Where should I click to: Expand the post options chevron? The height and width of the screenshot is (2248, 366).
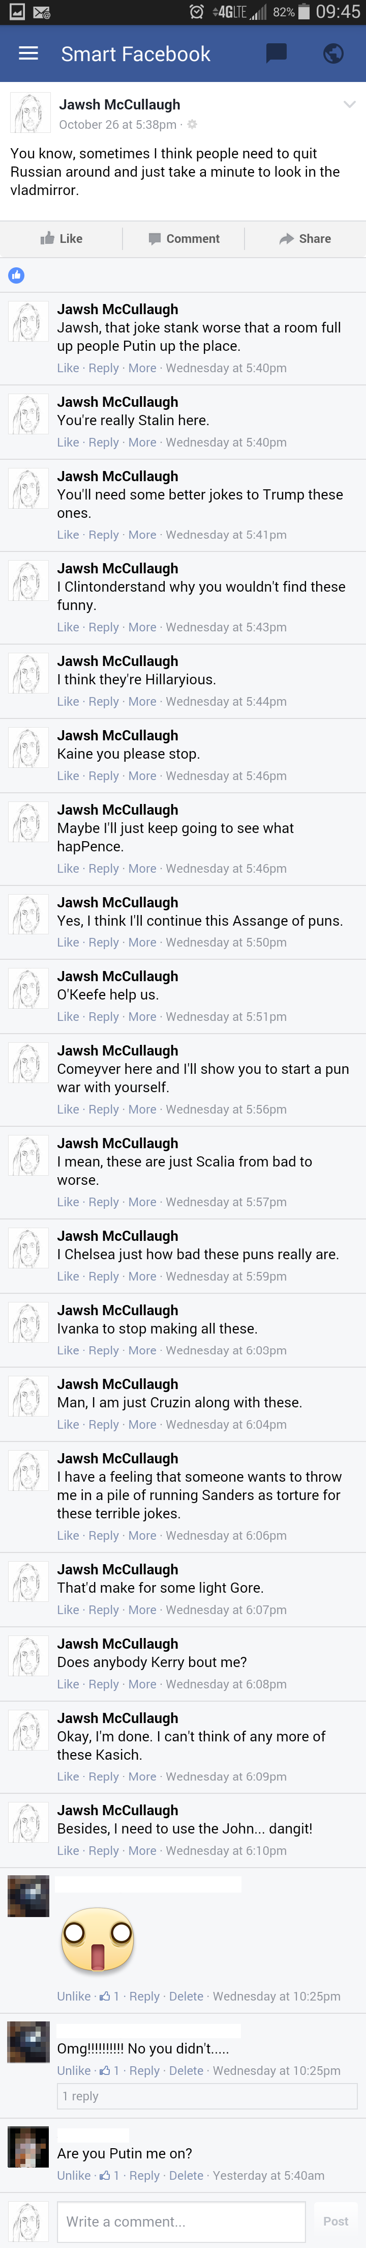(349, 105)
